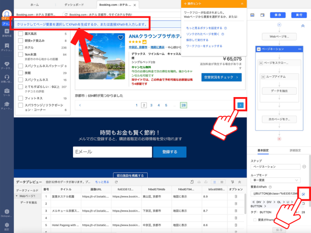Open the 設定 gear icon in sidebar
The image size is (311, 233).
(7, 225)
